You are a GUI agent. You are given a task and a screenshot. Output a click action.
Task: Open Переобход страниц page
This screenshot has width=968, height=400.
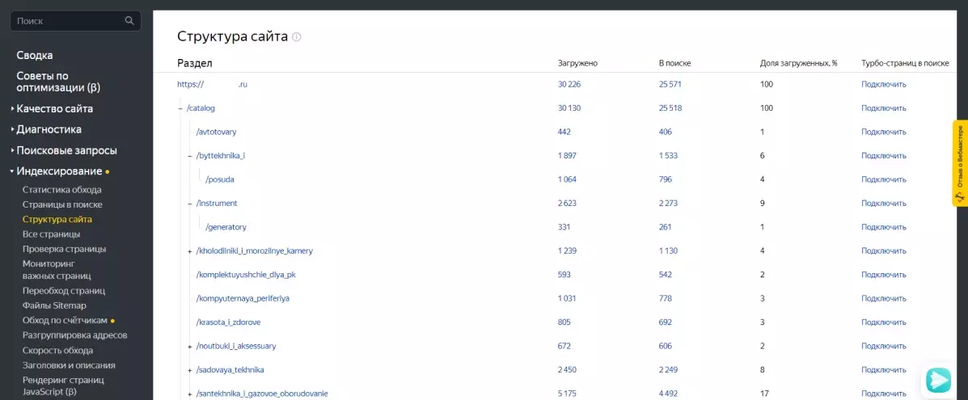64,290
